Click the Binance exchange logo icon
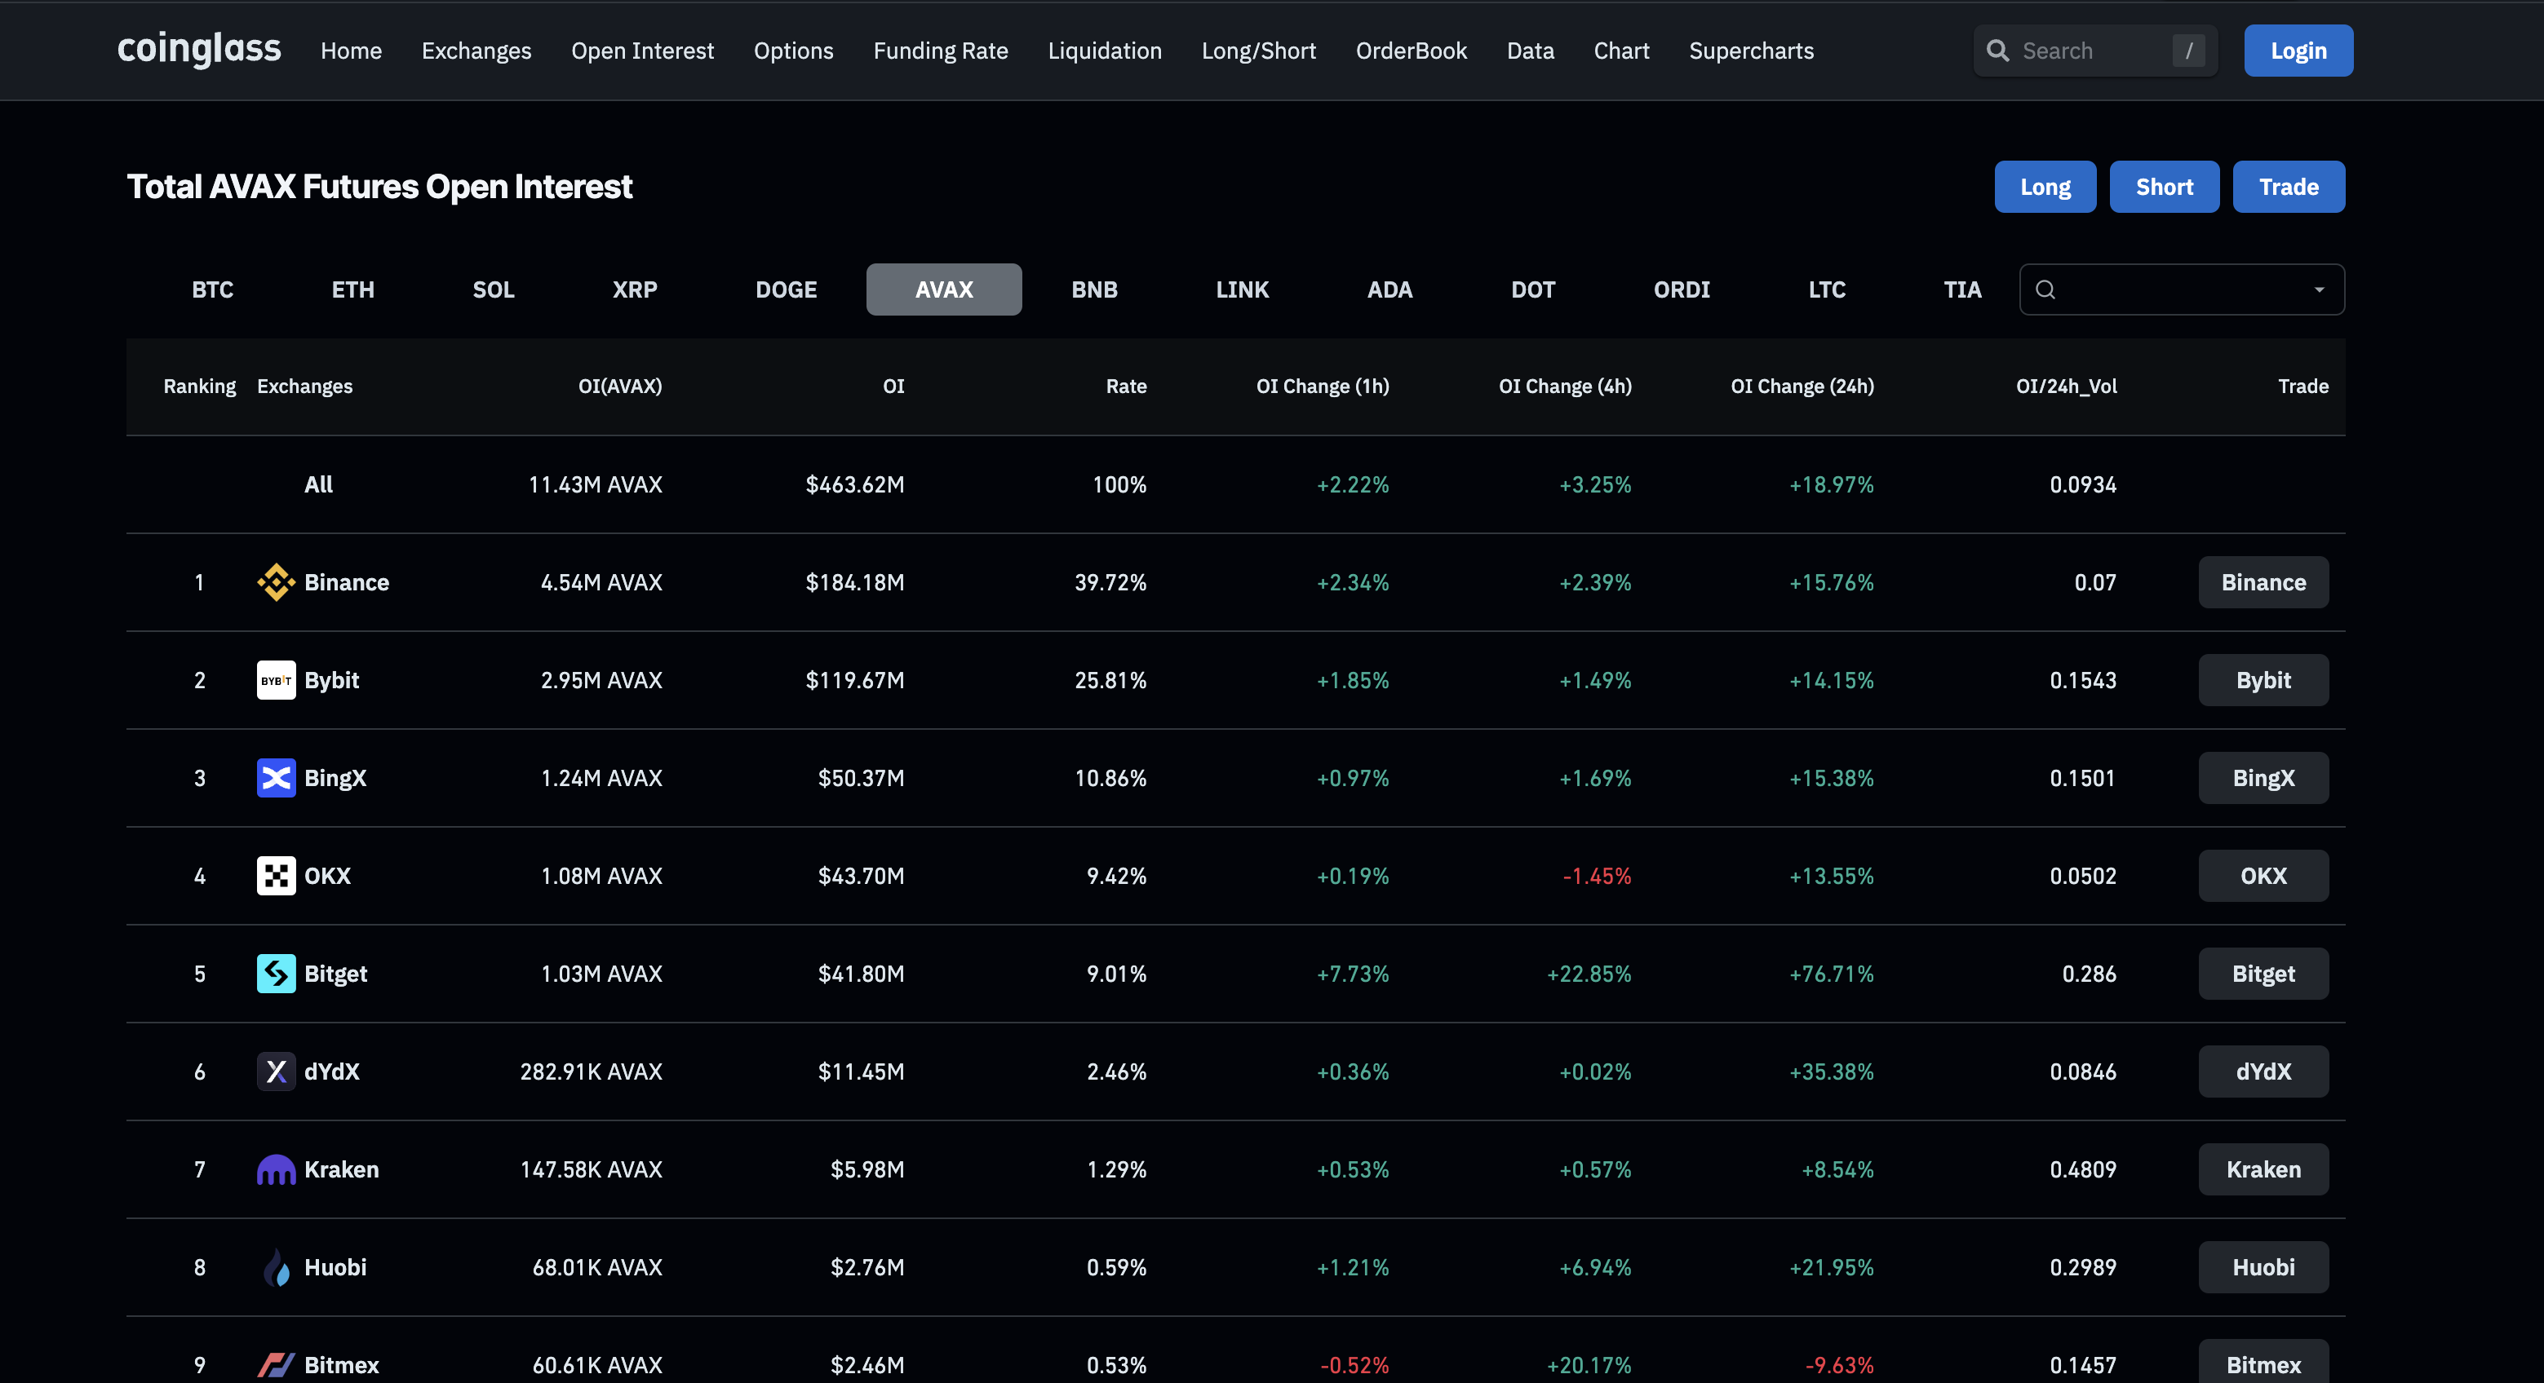 (x=276, y=582)
